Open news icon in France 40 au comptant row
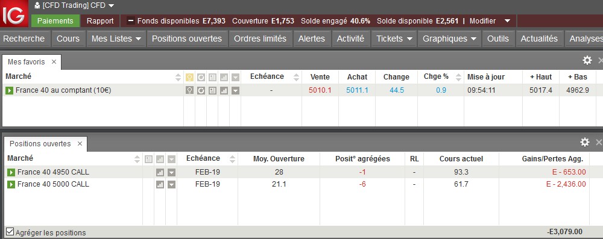This screenshot has width=603, height=239. 212,91
